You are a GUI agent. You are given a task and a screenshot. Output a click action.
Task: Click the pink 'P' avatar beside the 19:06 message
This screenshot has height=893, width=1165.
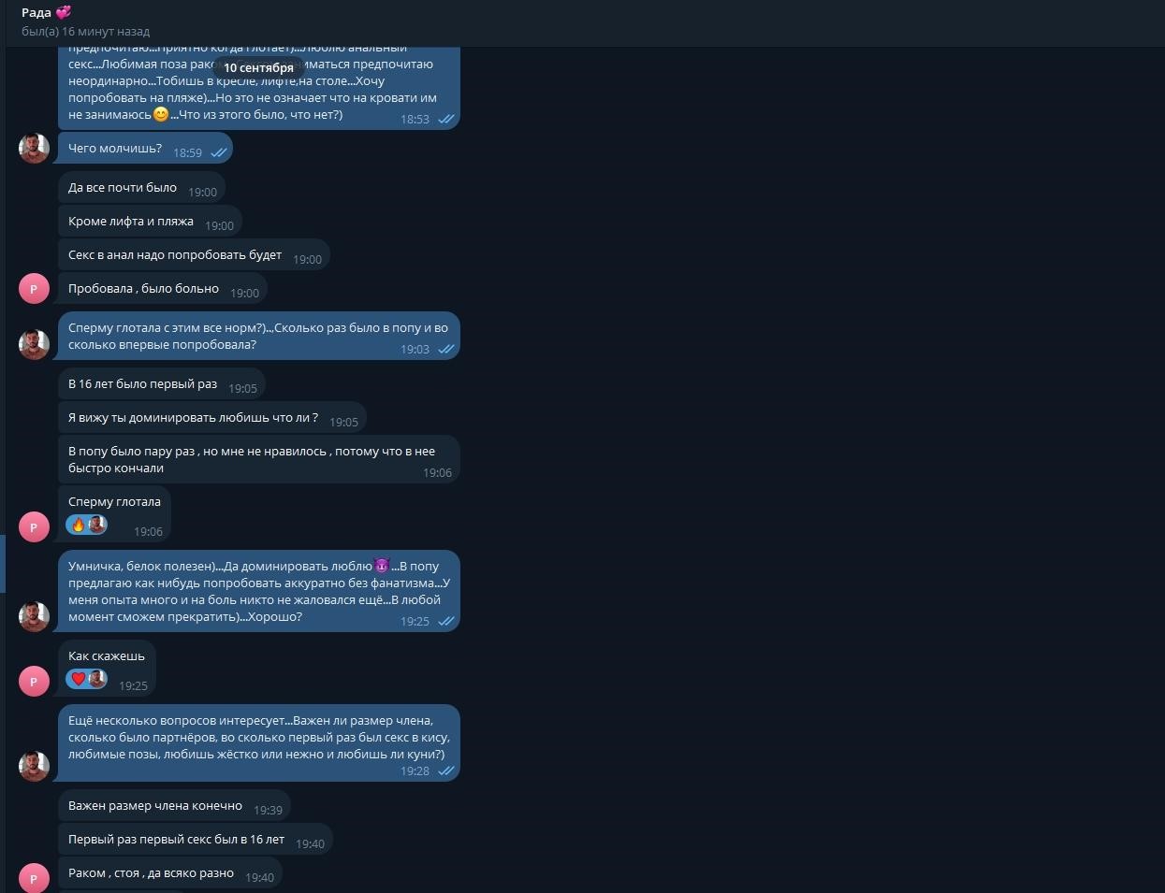tap(34, 527)
